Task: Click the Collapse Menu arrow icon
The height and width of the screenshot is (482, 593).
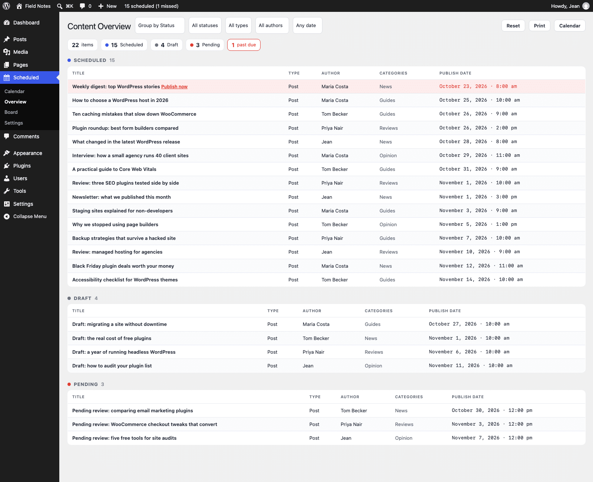Action: [x=7, y=217]
